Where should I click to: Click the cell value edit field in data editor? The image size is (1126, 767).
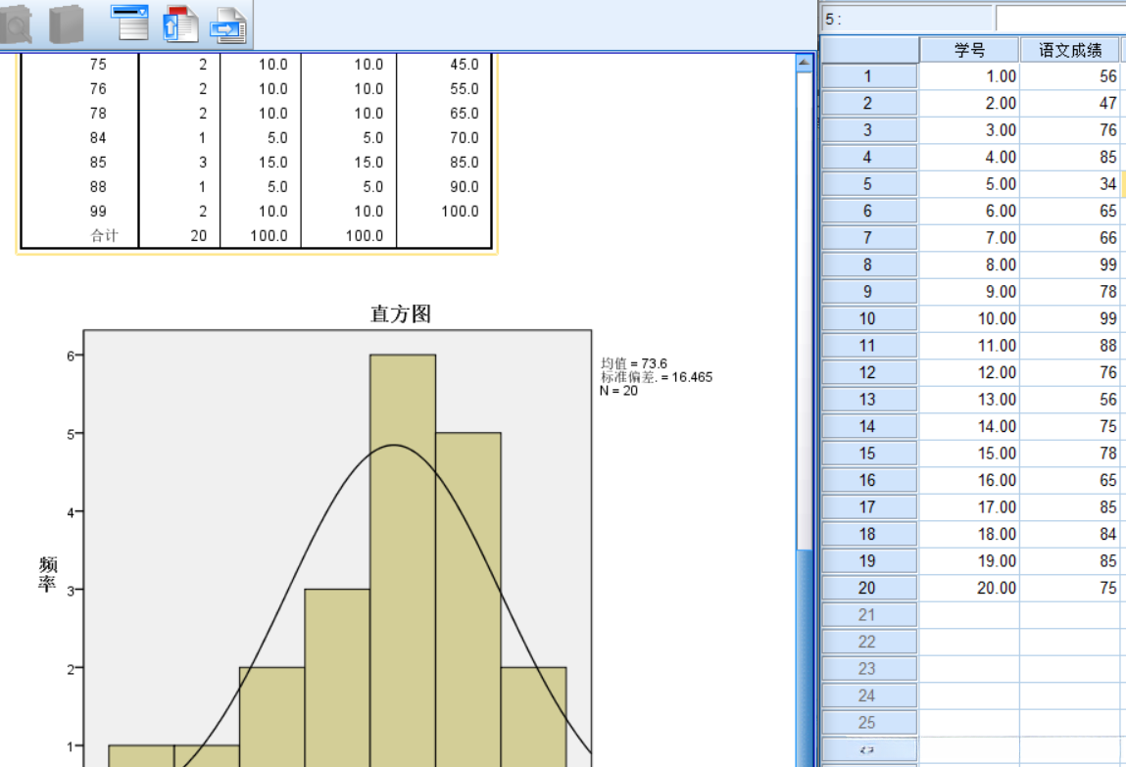tap(1060, 19)
